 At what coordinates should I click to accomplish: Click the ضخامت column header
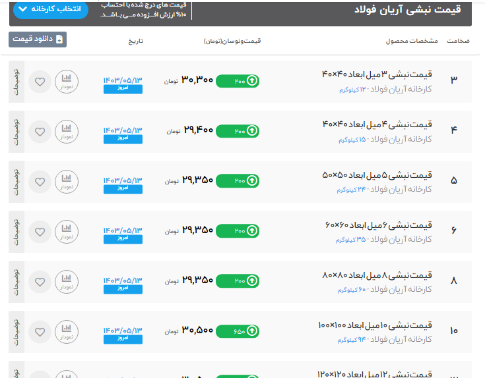(458, 41)
